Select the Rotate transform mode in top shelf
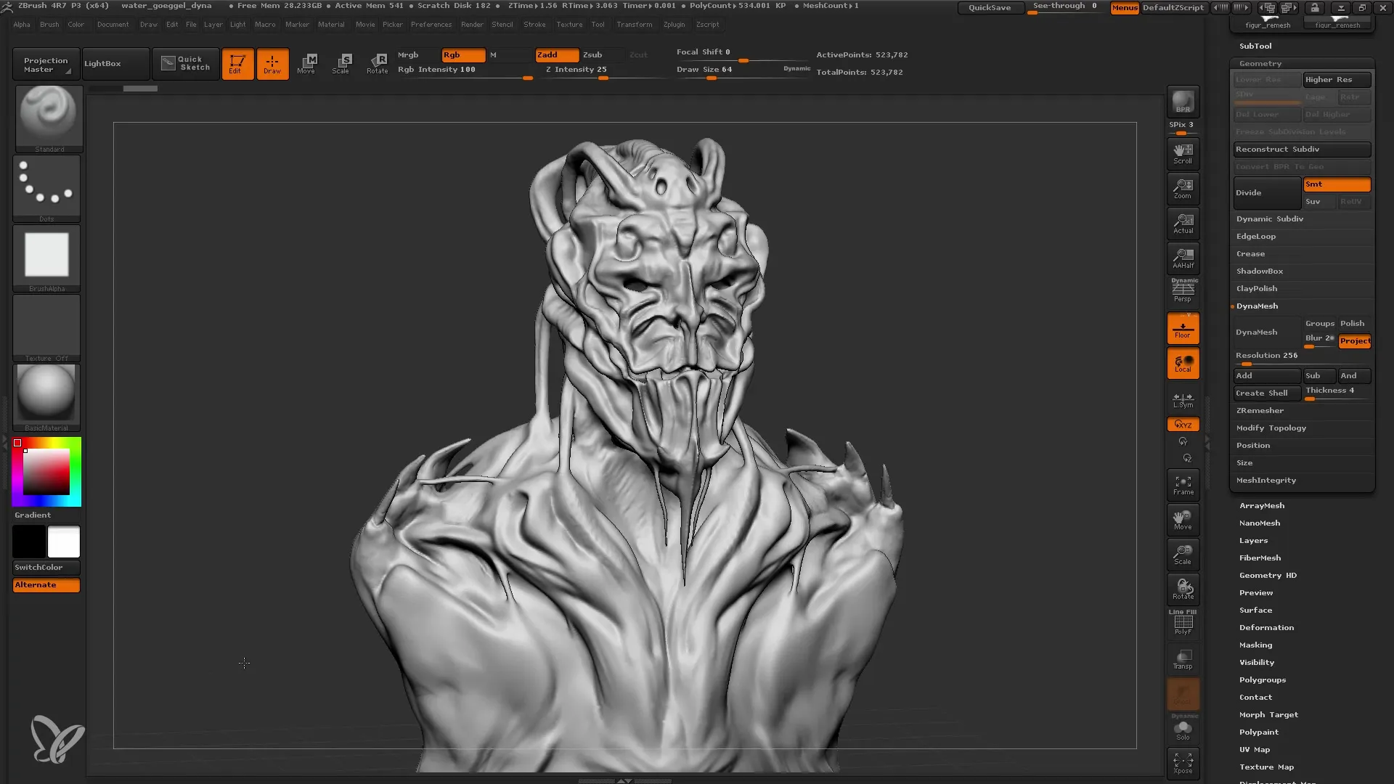 click(x=377, y=63)
